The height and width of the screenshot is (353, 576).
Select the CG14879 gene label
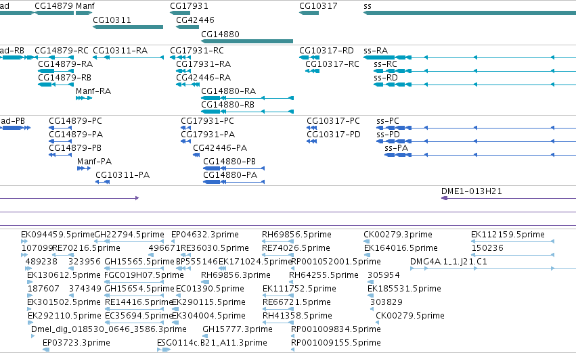pos(54,6)
